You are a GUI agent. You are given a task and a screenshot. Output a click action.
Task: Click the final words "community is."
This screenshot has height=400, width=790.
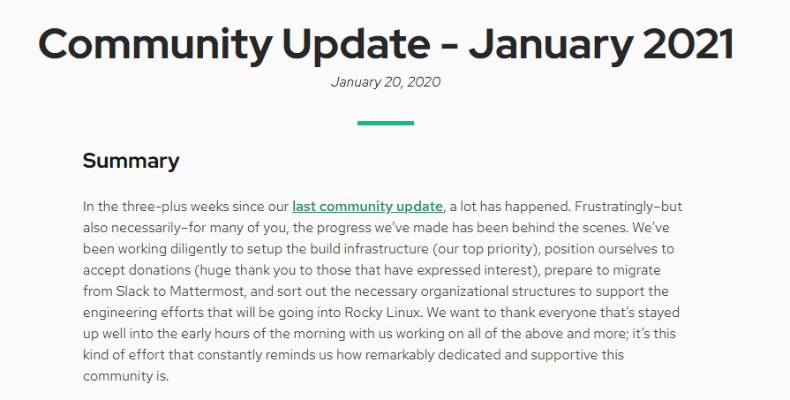pyautogui.click(x=124, y=376)
